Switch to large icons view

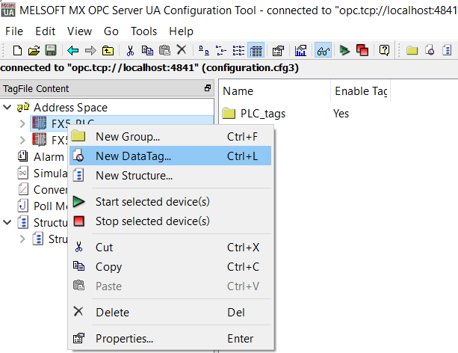pyautogui.click(x=203, y=51)
